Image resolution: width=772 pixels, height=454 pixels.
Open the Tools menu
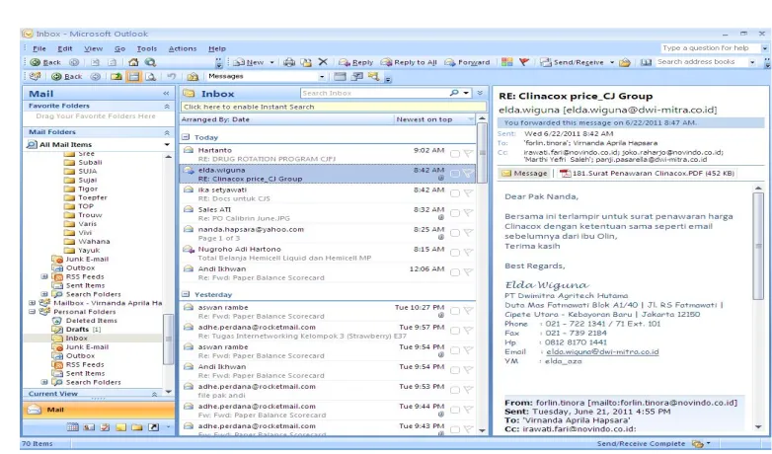point(147,48)
